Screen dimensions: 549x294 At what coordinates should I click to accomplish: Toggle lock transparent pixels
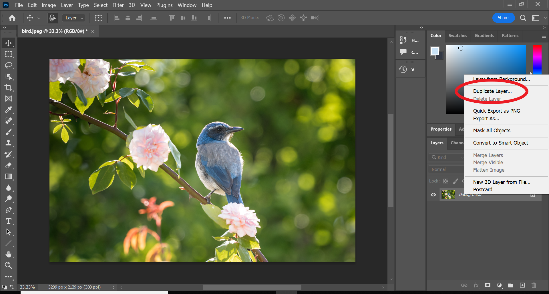pos(446,181)
